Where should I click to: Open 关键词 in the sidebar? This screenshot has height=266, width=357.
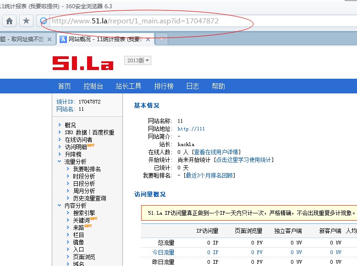pyautogui.click(x=81, y=220)
